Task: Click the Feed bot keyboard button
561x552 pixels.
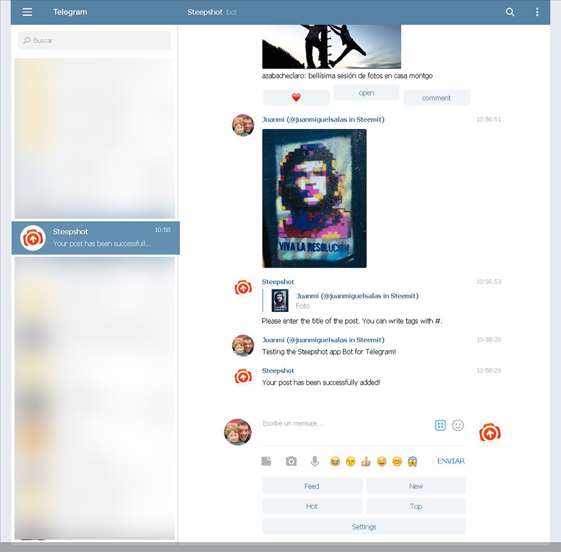Action: coord(312,486)
